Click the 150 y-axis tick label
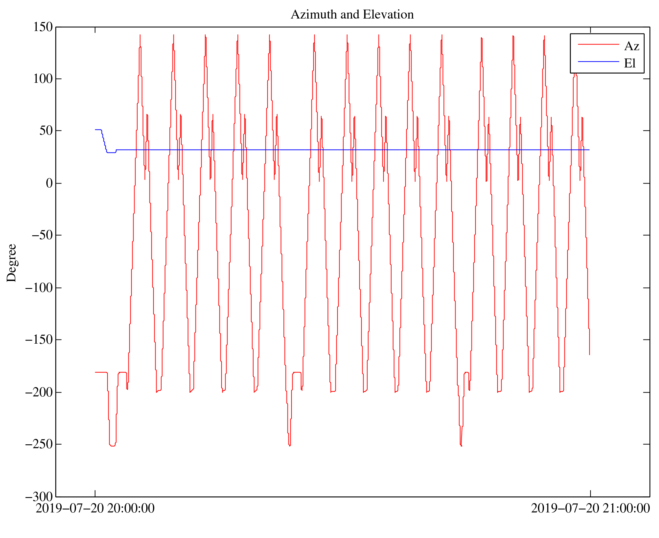The width and height of the screenshot is (659, 538). click(x=43, y=27)
